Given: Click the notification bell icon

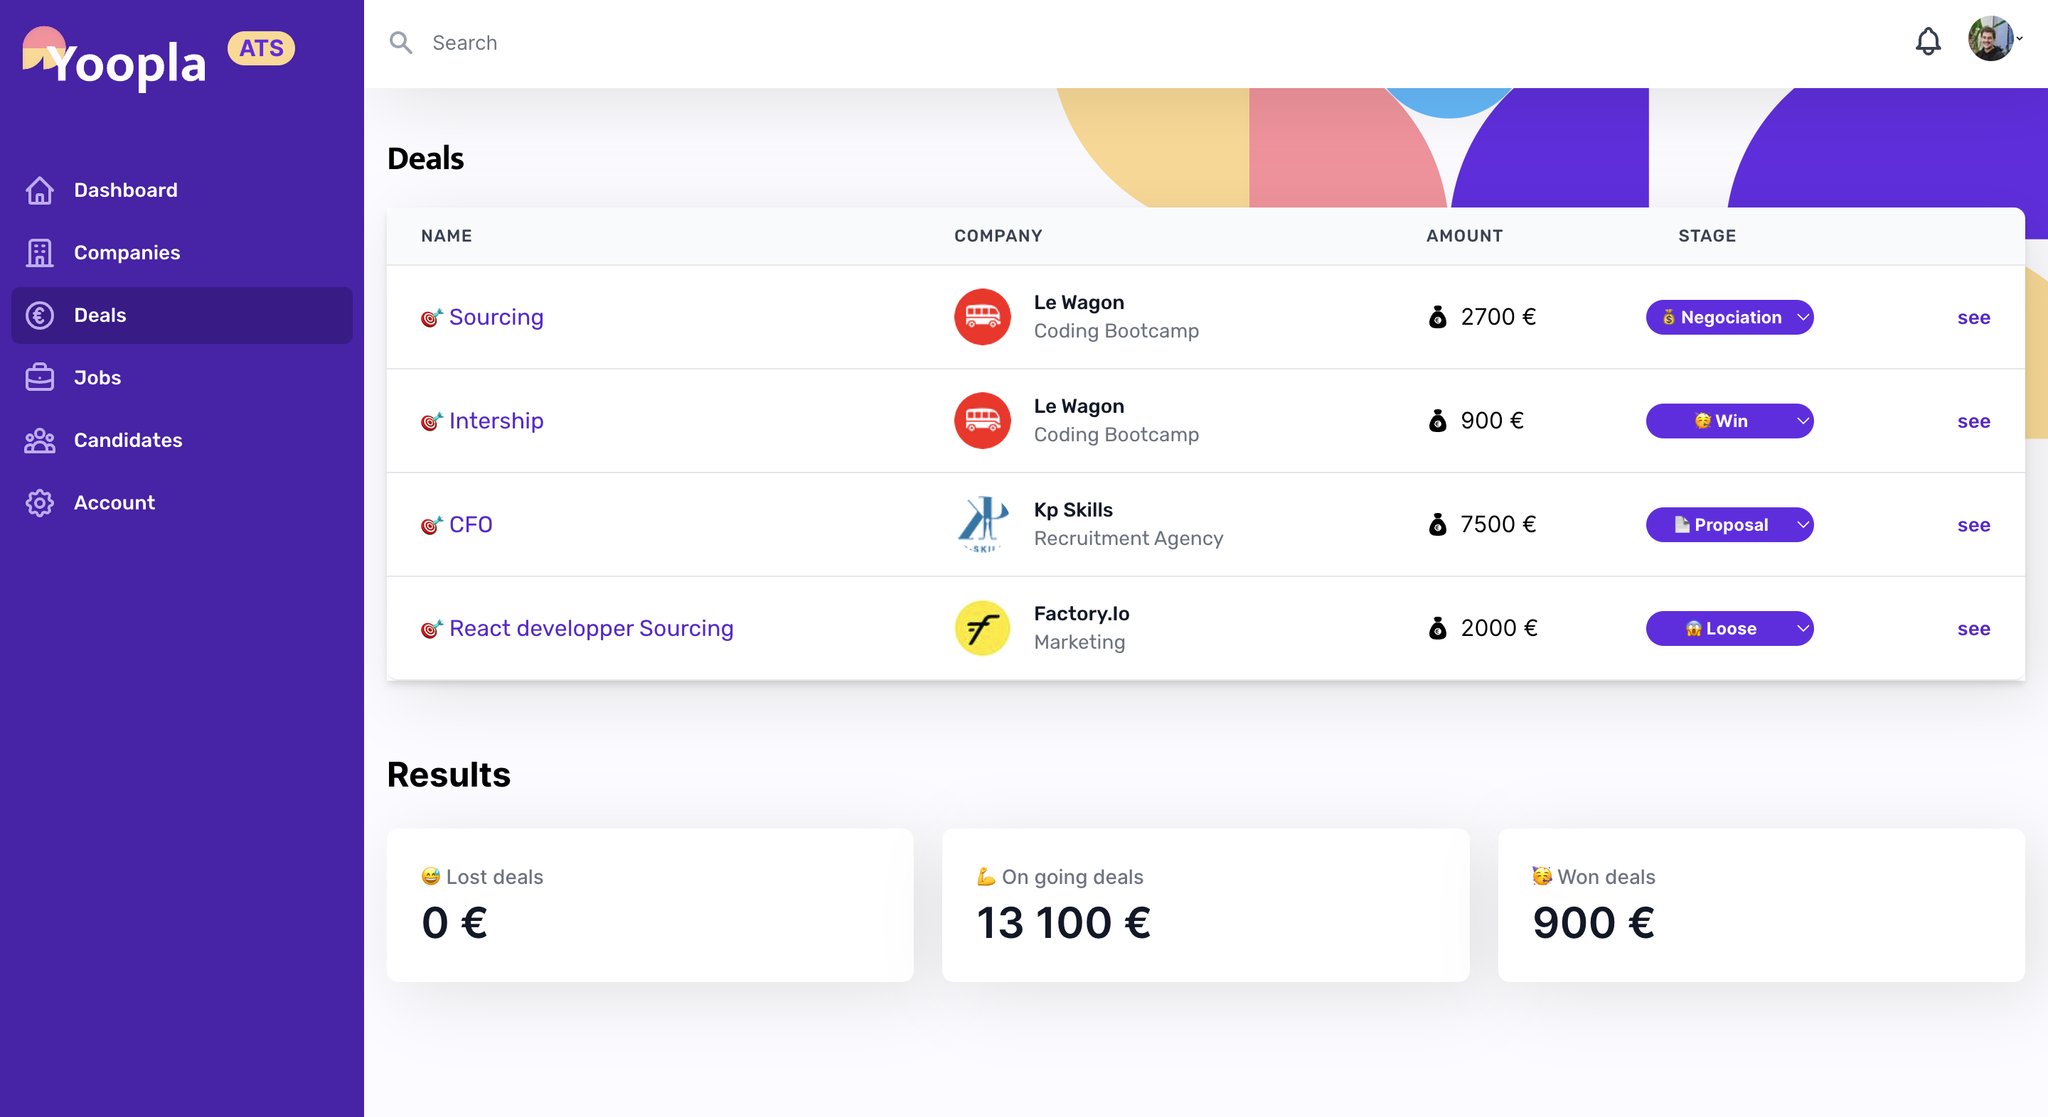Looking at the screenshot, I should point(1927,41).
